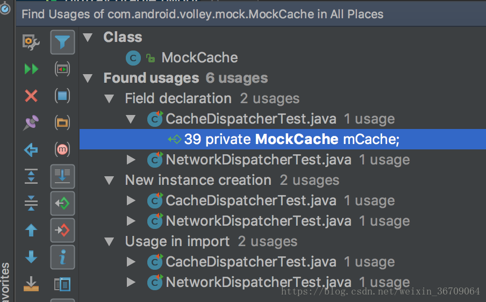Toggle autoscroll to source button
The width and height of the screenshot is (486, 302).
point(62,176)
